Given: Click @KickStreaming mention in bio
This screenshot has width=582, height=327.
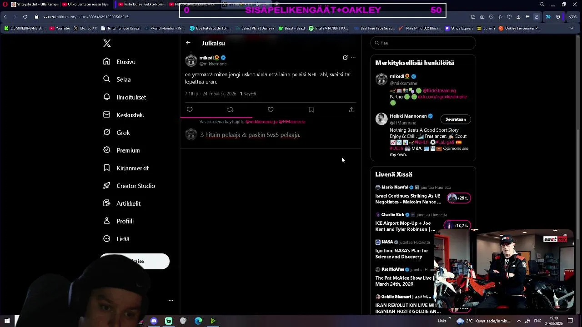Looking at the screenshot, I should (x=439, y=91).
